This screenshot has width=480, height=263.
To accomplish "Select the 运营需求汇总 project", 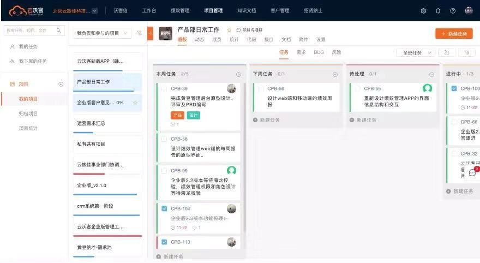I will (107, 123).
